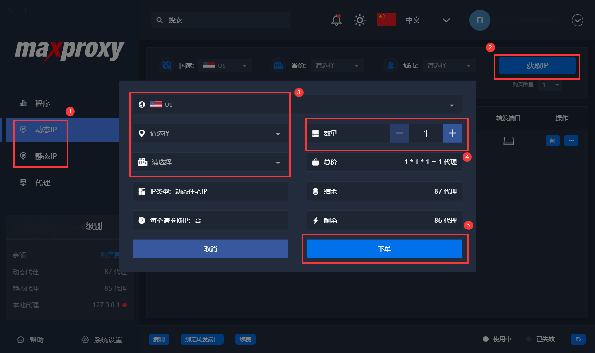Screen dimensions: 595x353
Task: Open 系统设置 via the gear icon
Action: pyautogui.click(x=85, y=340)
